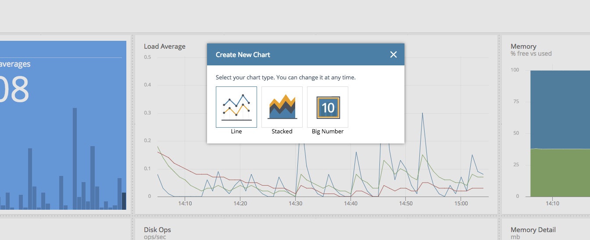Screen dimensions: 590x240
Task: Select the Line chart type icon
Action: click(x=236, y=107)
